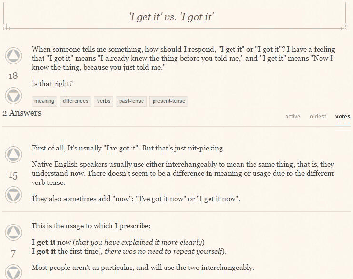Upvote the question about 'I get it'
This screenshot has height=279, width=353.
[13, 55]
